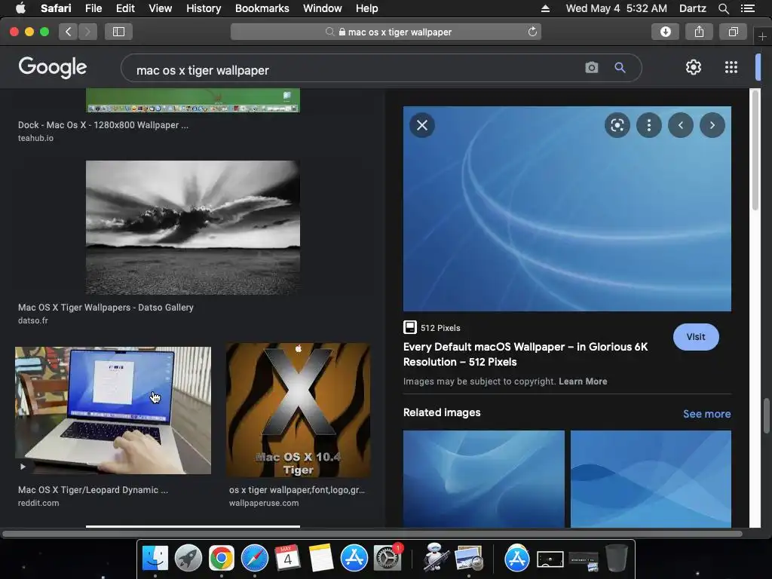Click the Dartz user name in menu bar
772x579 pixels.
click(x=692, y=8)
